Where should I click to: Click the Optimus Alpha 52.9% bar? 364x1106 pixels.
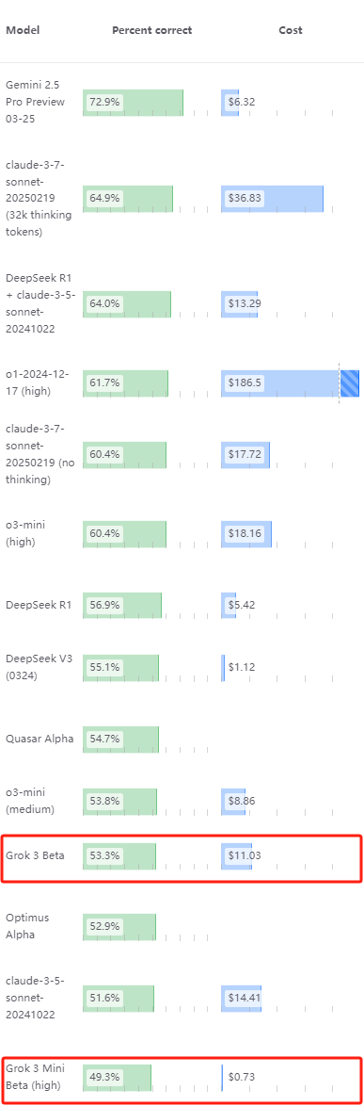tap(119, 926)
